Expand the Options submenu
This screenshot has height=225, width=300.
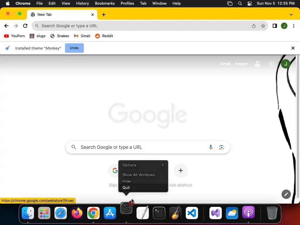[x=143, y=165]
